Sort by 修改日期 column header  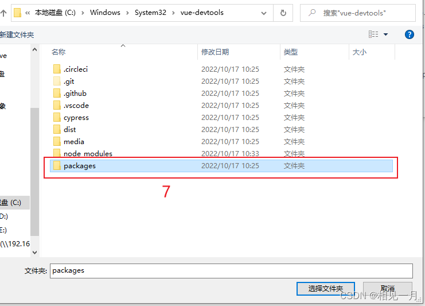(215, 52)
